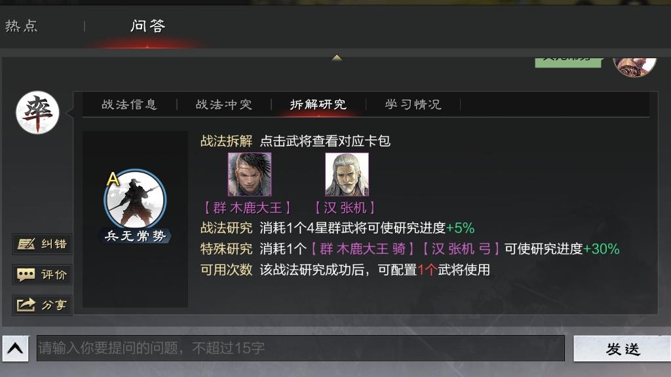Open the 纠错 error correction button
The width and height of the screenshot is (671, 377).
pyautogui.click(x=42, y=244)
